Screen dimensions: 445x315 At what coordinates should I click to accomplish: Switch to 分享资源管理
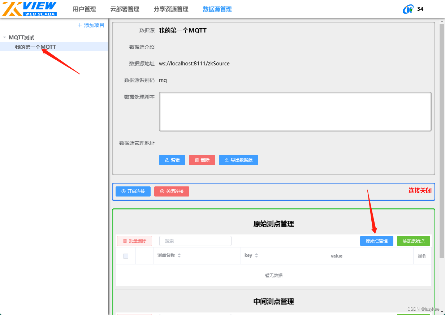point(170,9)
